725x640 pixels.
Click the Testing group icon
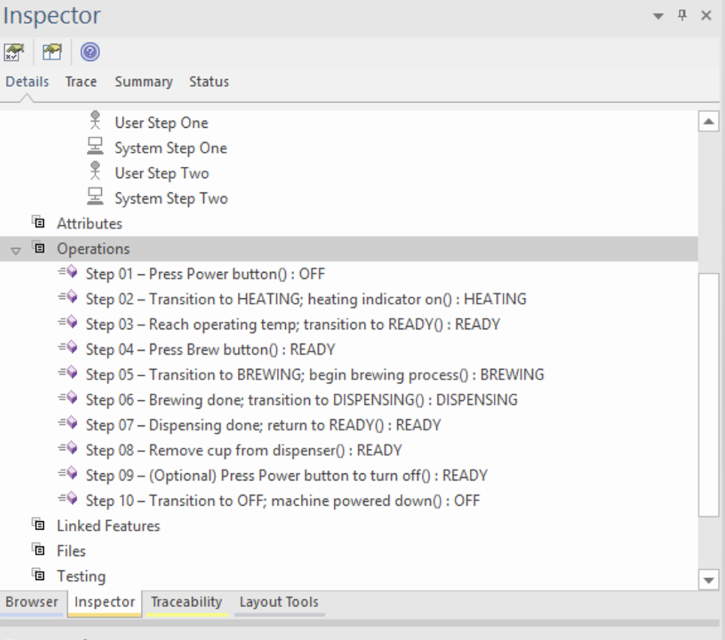38,575
